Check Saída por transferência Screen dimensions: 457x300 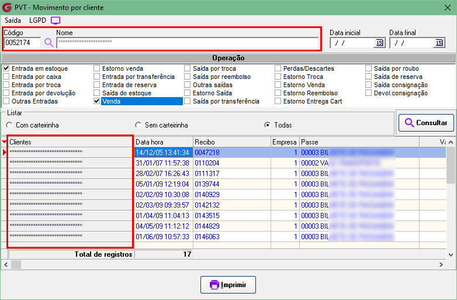188,101
